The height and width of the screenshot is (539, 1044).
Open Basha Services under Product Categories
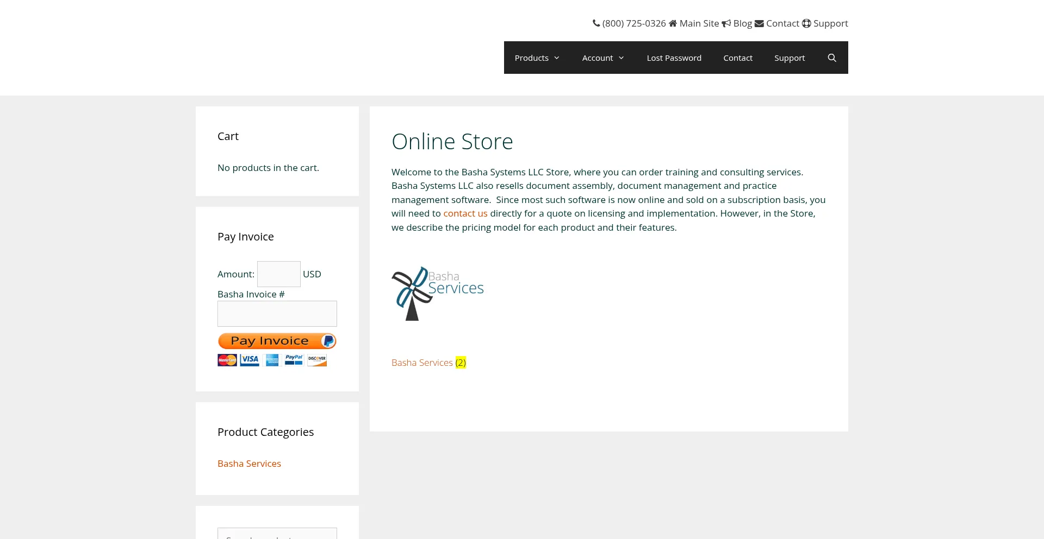click(x=249, y=464)
